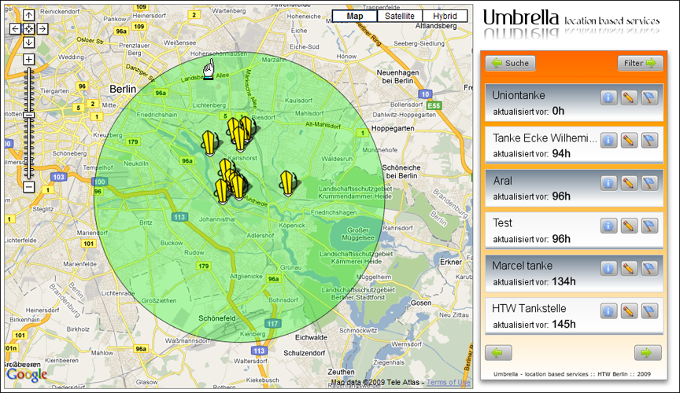Viewport: 680px width, 393px height.
Task: Go to previous results page arrow
Action: [498, 353]
